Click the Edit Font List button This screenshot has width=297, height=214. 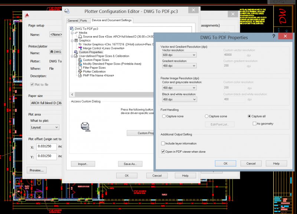click(220, 124)
